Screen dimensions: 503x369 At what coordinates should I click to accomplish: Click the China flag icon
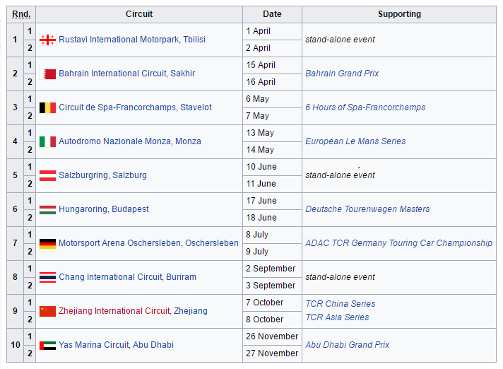coord(47,311)
